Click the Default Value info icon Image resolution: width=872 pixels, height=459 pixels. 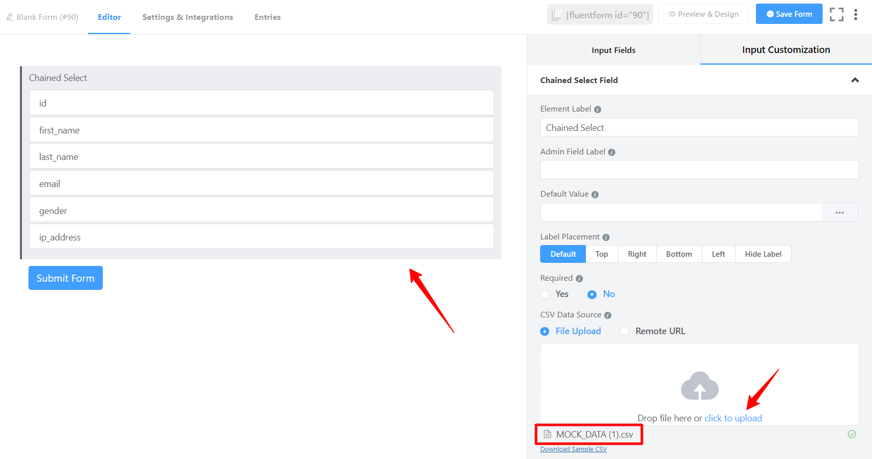[x=595, y=195]
